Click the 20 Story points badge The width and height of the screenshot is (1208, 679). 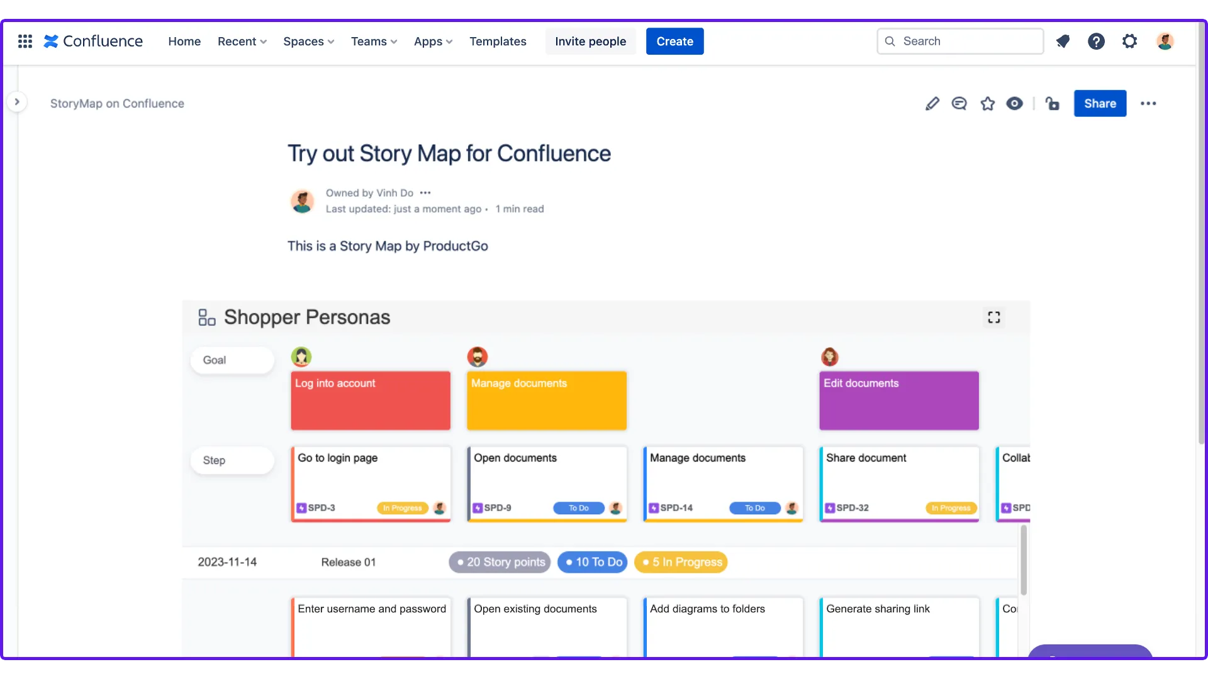pyautogui.click(x=500, y=562)
